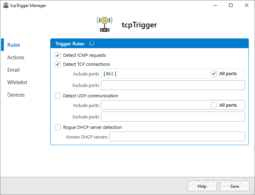Maximize the tcpTrigger Manager window

(x=231, y=5)
